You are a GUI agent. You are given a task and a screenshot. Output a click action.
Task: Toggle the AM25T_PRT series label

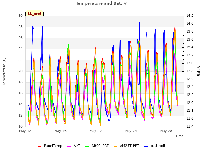129,146
